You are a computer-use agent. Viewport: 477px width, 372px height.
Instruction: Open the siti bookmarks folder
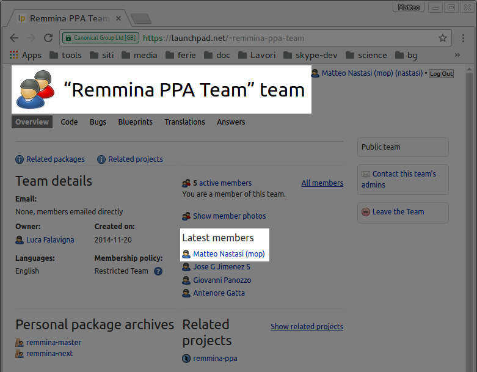coord(102,55)
